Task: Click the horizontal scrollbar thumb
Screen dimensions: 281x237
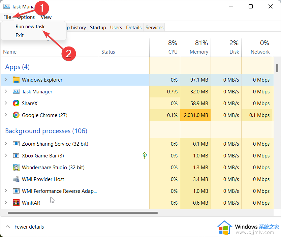Action: (83, 213)
